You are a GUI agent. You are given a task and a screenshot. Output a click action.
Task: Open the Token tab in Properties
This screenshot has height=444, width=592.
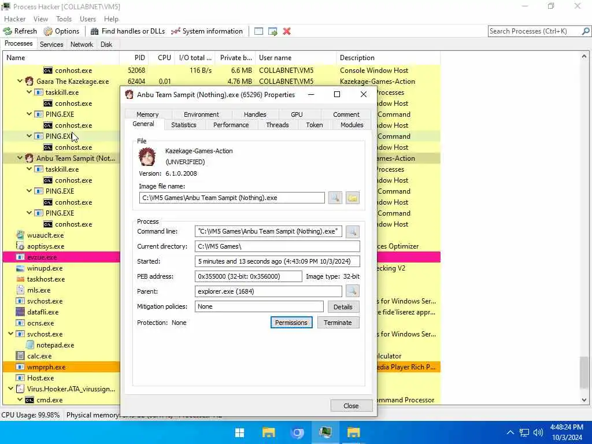click(x=314, y=125)
